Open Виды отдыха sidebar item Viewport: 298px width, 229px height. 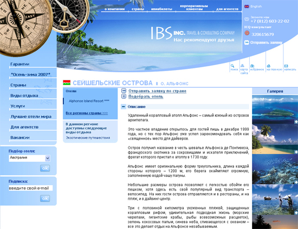coord(24,96)
